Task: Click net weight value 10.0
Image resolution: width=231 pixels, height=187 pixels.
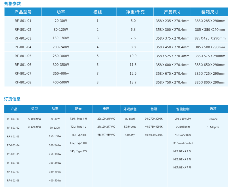Action: coord(133,56)
